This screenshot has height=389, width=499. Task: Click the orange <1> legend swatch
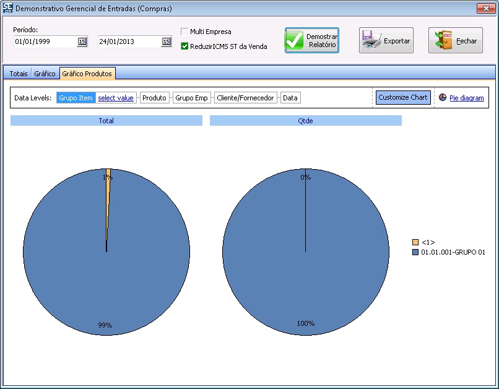pos(415,242)
